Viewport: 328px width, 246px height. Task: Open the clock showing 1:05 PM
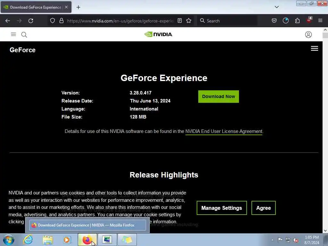click(312, 240)
